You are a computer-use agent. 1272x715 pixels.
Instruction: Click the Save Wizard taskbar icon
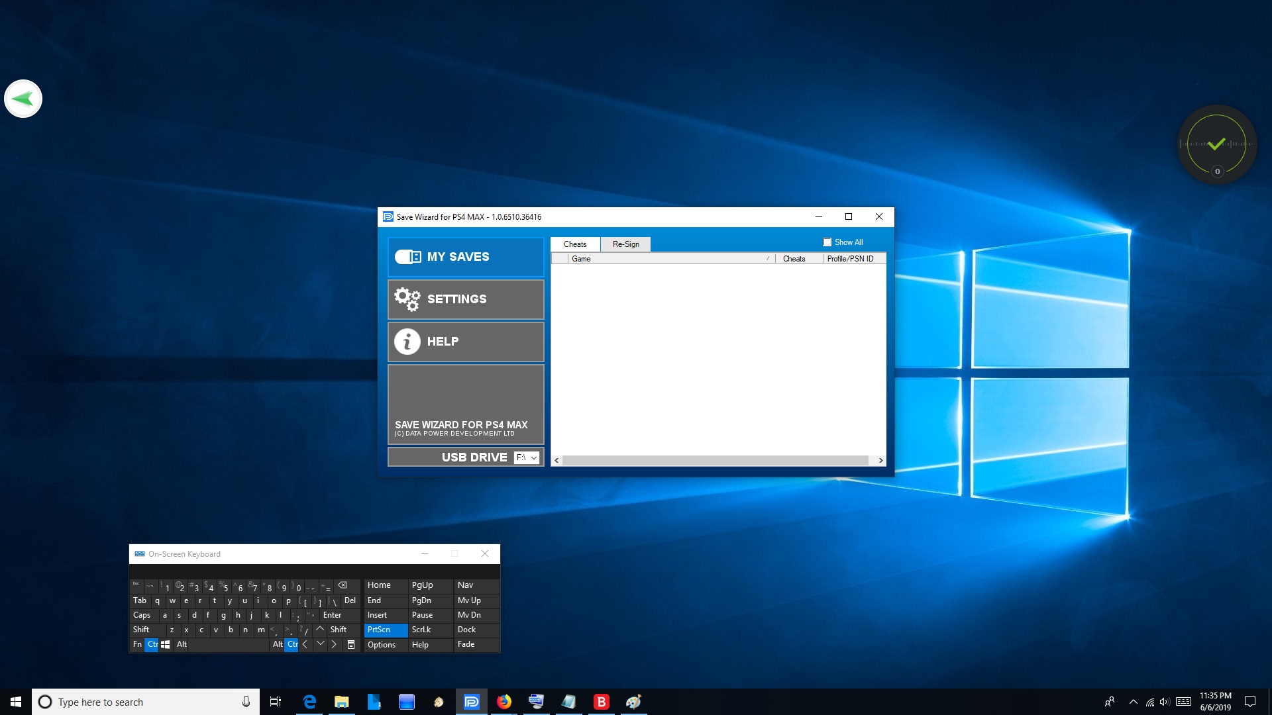(x=472, y=702)
